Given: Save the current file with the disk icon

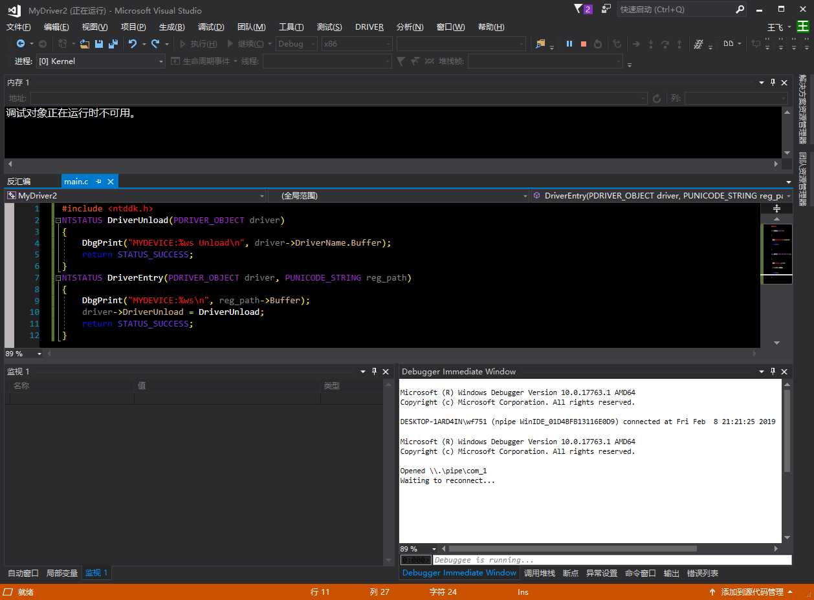Looking at the screenshot, I should [99, 44].
